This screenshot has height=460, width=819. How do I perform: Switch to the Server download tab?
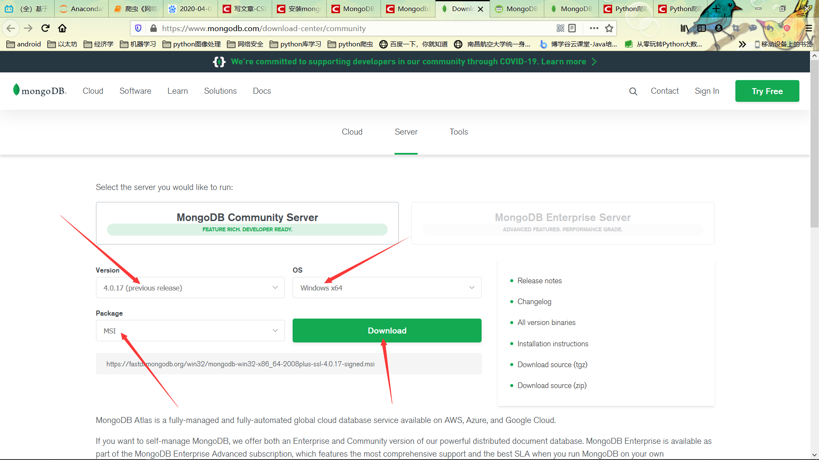pos(406,132)
